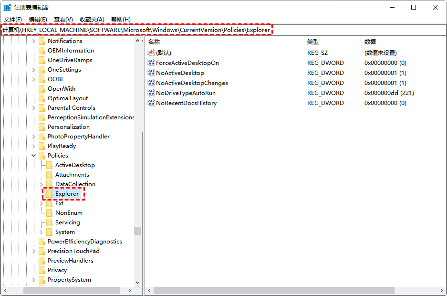The width and height of the screenshot is (447, 296).
Task: Click the string value icon for (默认)
Action: pos(151,53)
